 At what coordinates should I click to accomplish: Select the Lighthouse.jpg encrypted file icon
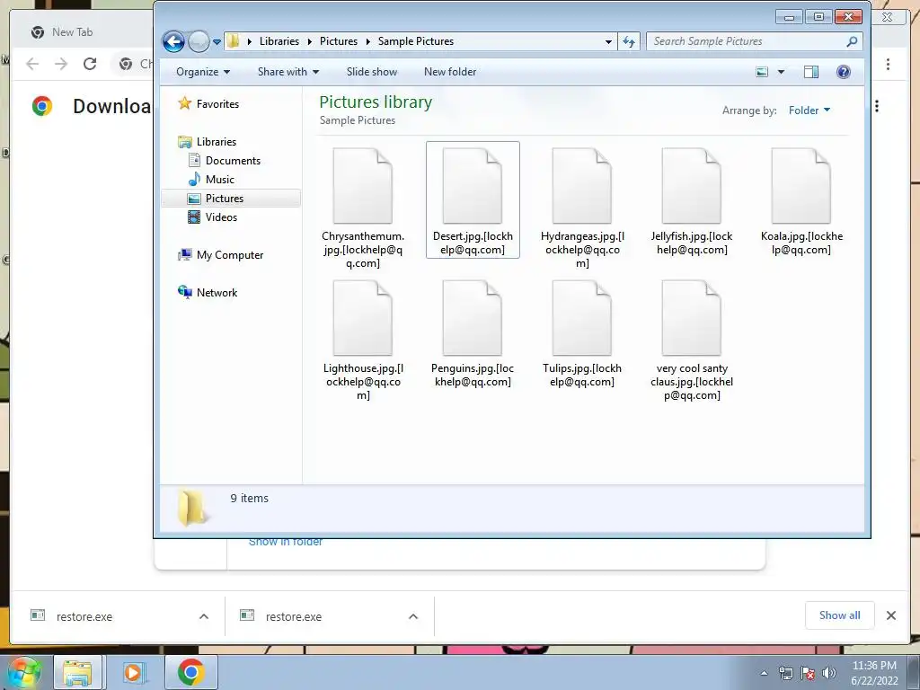pyautogui.click(x=363, y=317)
